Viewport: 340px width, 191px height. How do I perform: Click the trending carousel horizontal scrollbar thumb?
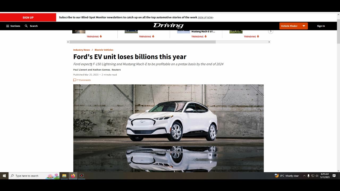point(143,42)
